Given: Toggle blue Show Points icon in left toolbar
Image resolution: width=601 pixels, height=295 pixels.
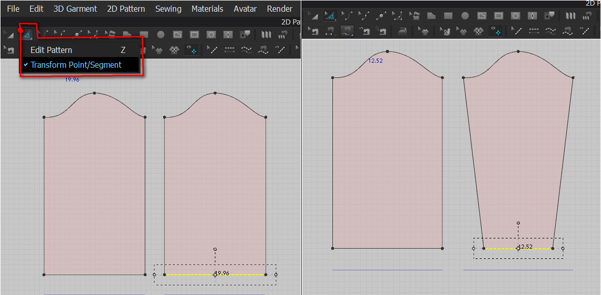Looking at the screenshot, I should (x=192, y=50).
